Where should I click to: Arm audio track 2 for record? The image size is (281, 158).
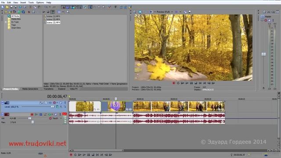tap(32, 114)
